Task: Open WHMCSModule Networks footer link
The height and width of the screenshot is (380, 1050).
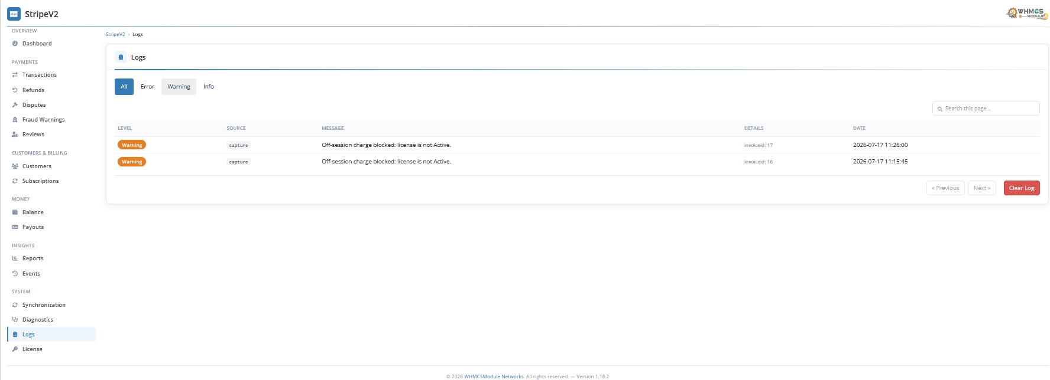Action: click(x=494, y=376)
